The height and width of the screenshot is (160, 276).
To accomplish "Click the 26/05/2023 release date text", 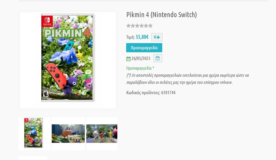I will coord(141,58).
